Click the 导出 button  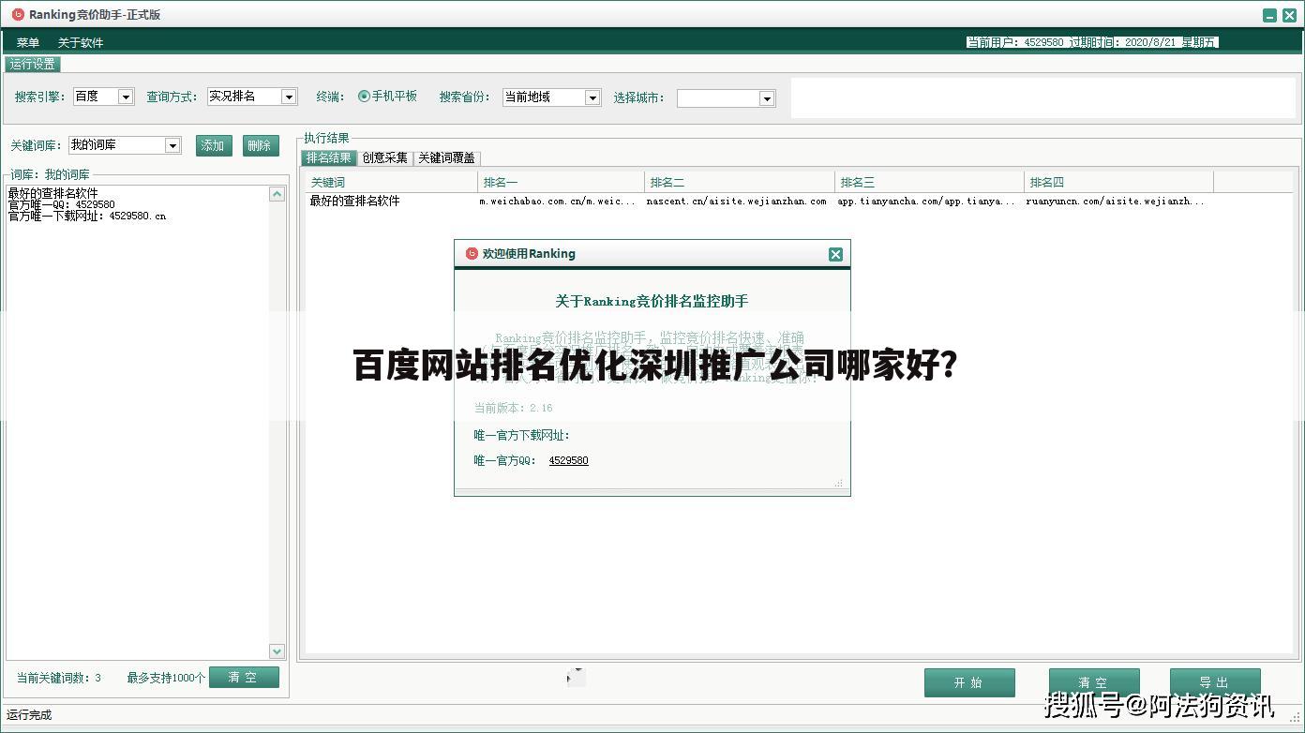coord(1215,682)
